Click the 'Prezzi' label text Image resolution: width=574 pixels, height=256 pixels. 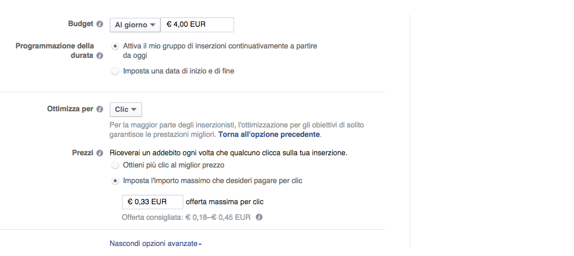coord(82,153)
